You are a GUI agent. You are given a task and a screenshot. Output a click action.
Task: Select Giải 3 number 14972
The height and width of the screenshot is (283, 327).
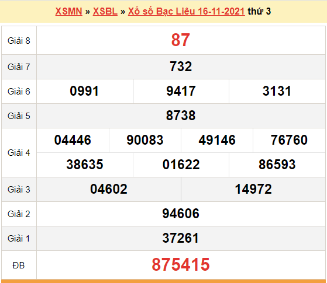point(253,189)
